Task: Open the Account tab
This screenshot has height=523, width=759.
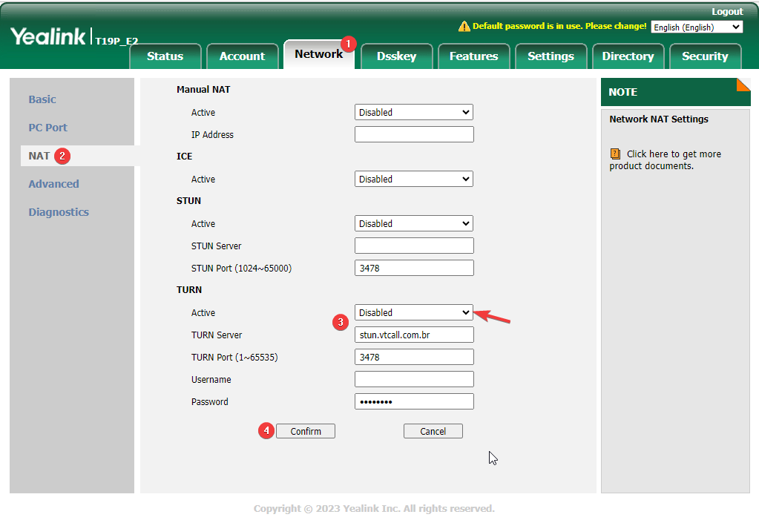Action: click(x=242, y=56)
